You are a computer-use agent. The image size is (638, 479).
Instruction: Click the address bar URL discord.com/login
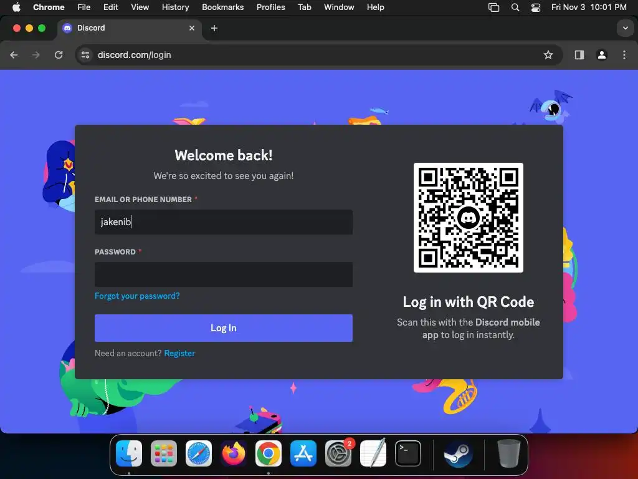pos(135,55)
